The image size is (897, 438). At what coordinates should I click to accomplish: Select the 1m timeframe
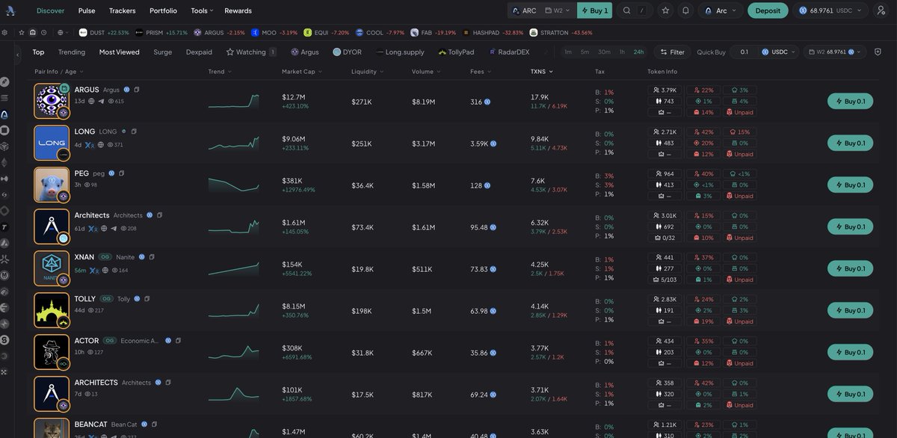click(x=568, y=52)
